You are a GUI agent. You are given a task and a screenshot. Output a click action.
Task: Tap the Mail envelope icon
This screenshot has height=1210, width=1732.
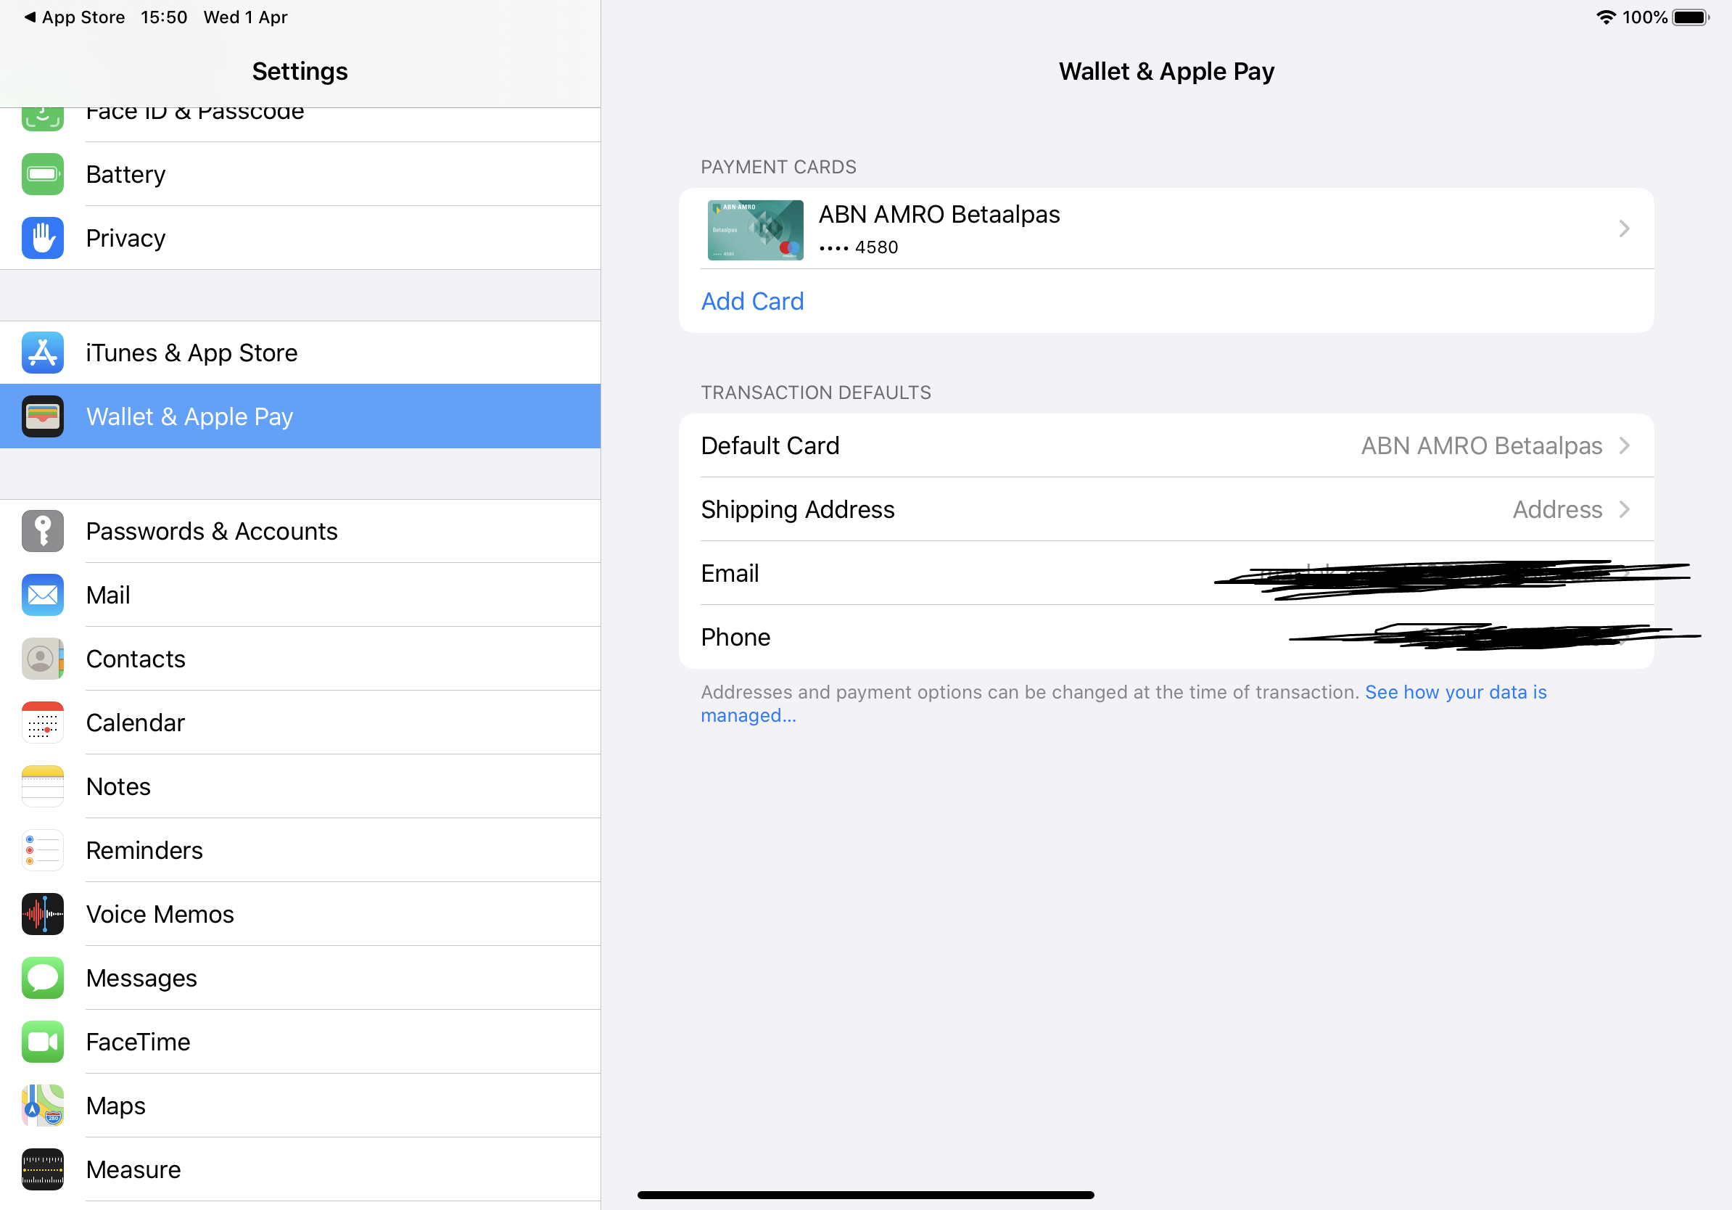(x=42, y=595)
